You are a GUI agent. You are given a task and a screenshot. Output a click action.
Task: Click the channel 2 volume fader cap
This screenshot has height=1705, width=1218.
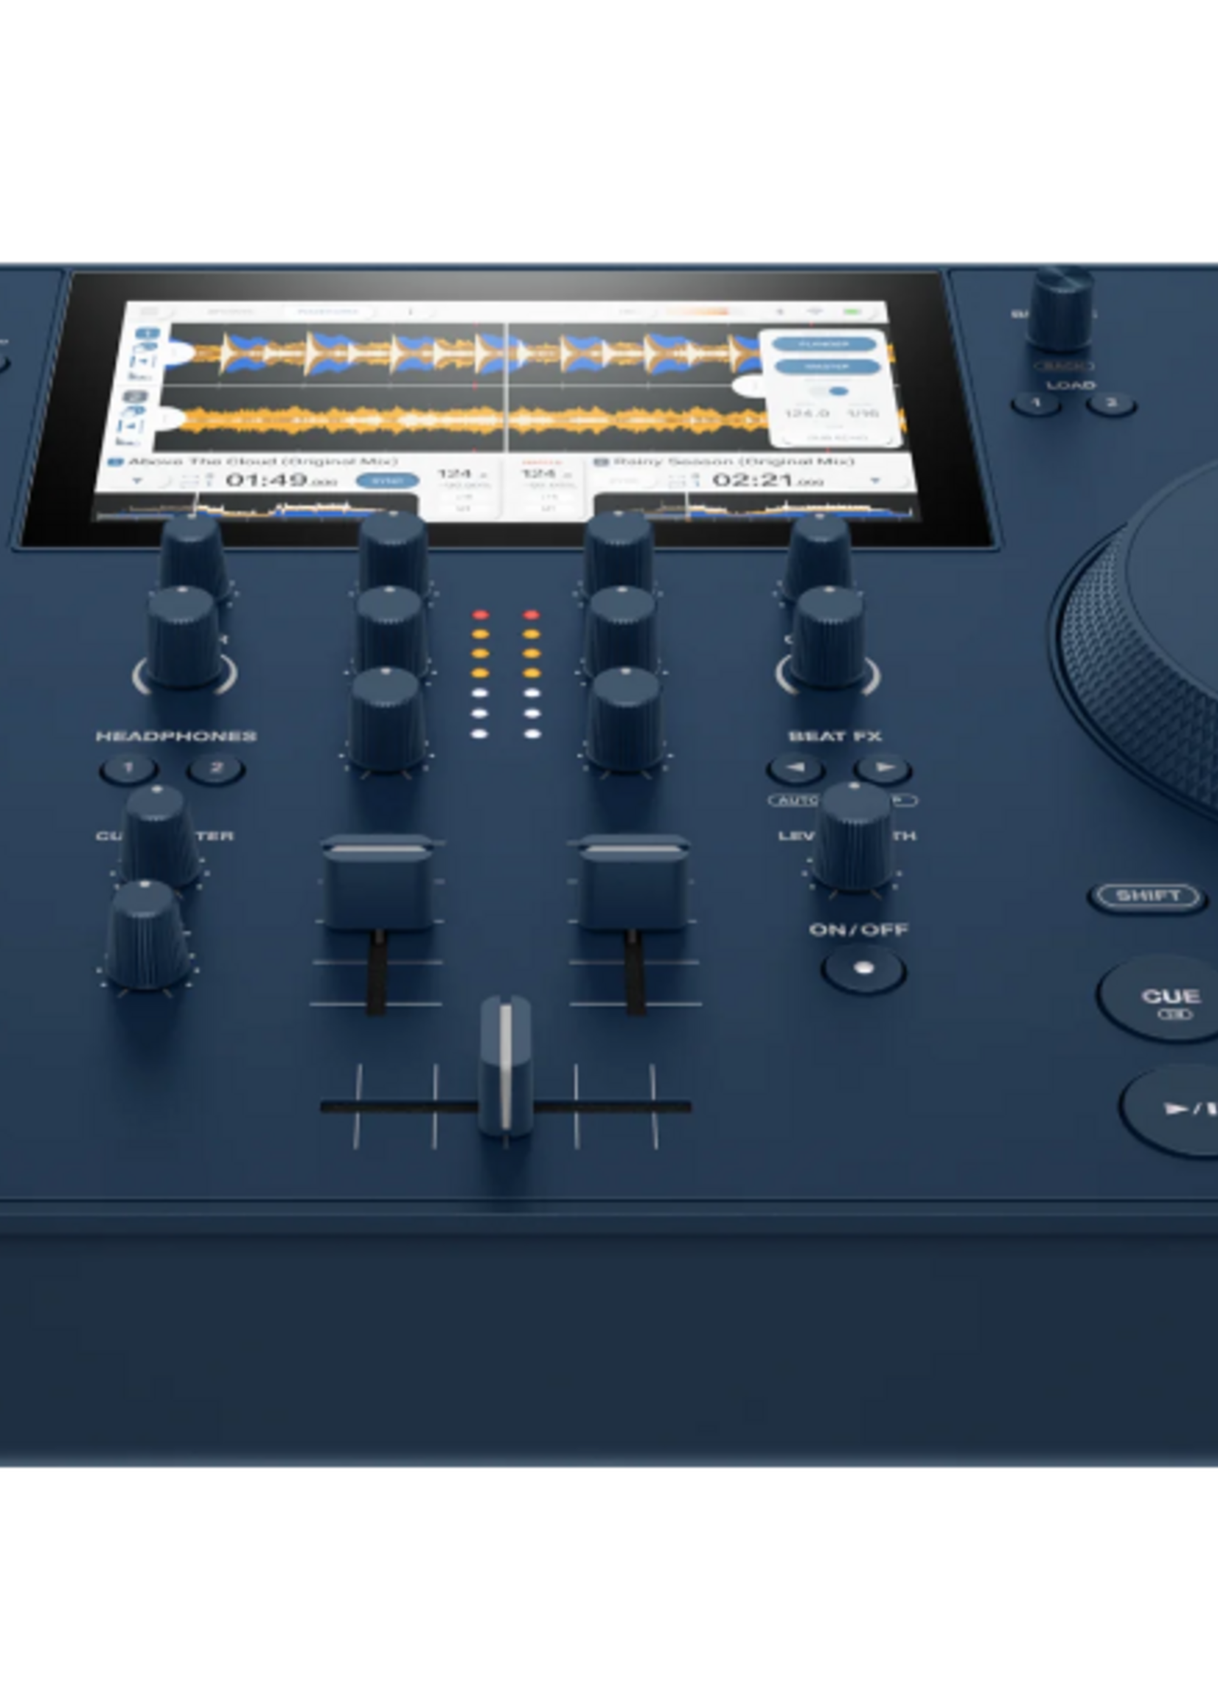pos(633,882)
